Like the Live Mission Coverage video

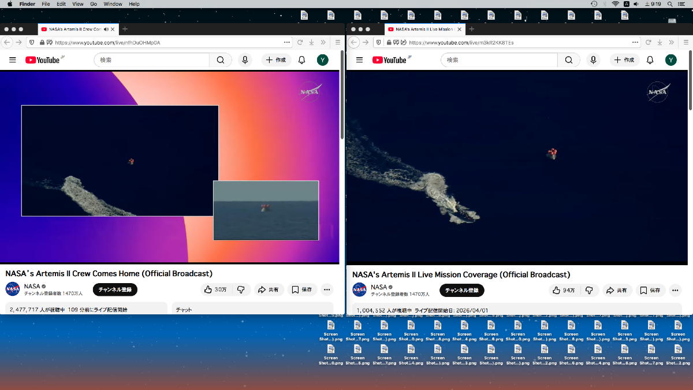coord(564,290)
